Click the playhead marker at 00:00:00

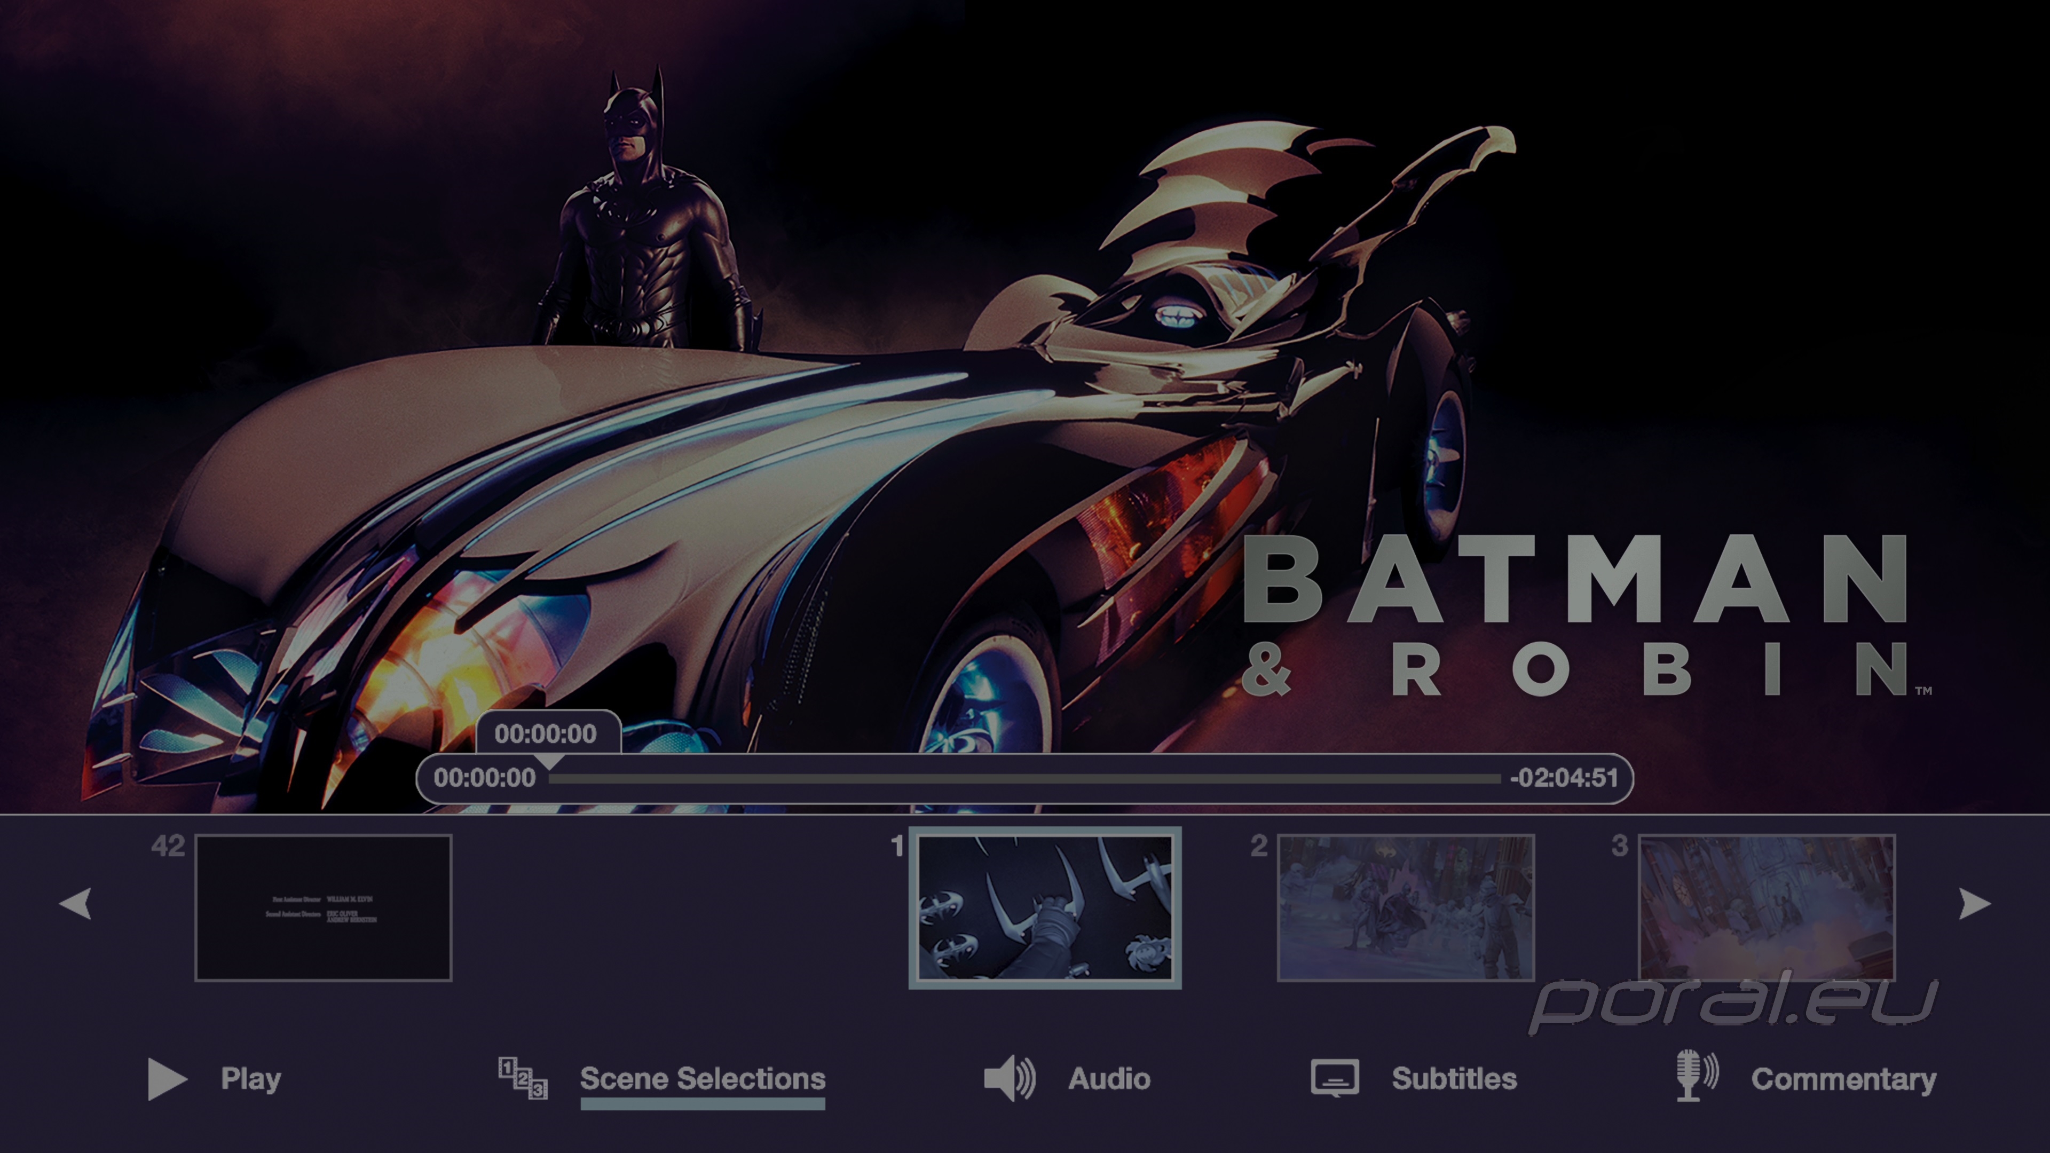(x=549, y=762)
